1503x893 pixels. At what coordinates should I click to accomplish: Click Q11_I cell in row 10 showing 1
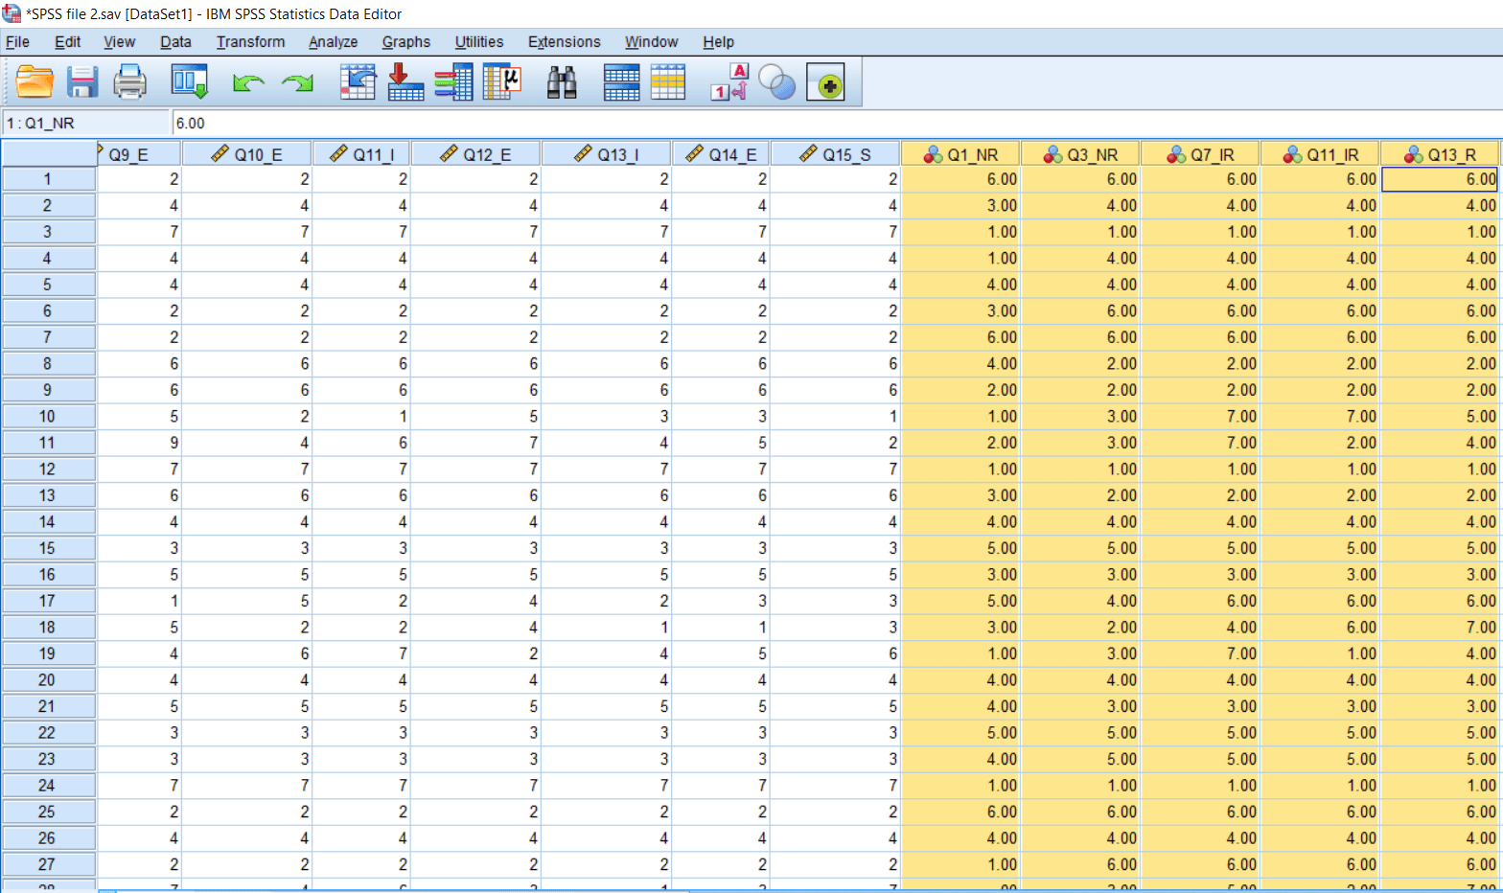point(361,417)
